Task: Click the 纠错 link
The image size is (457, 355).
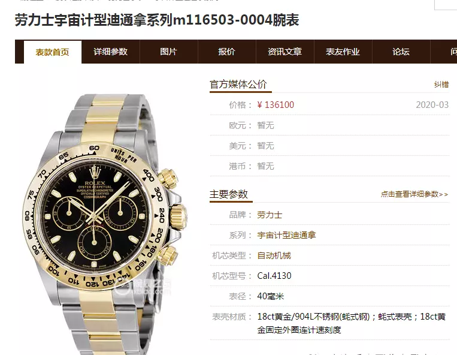Action: 441,85
